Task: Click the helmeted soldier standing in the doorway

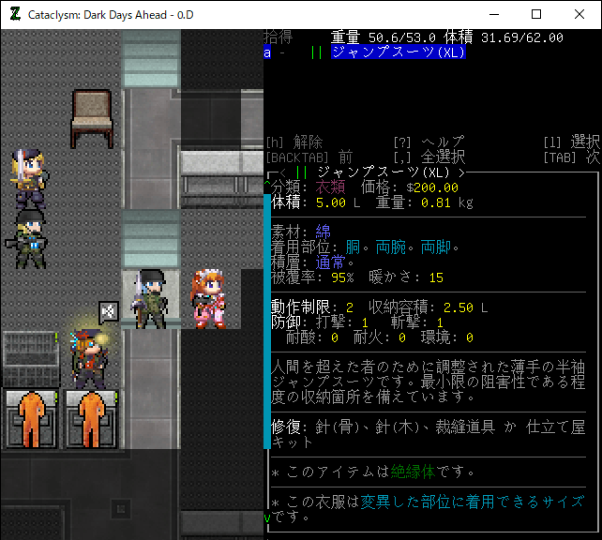Action: 150,298
